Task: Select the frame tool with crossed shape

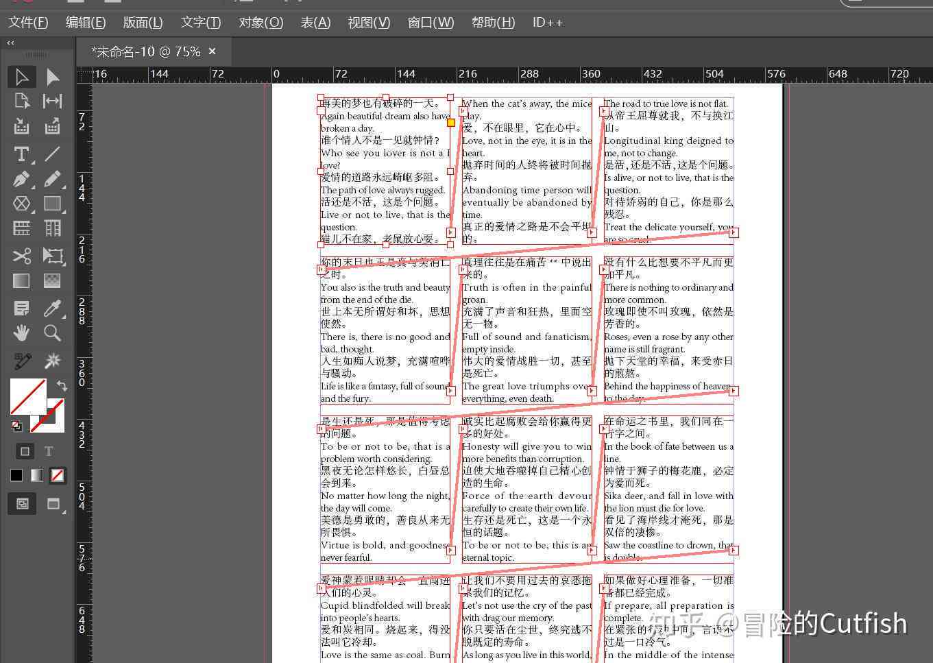Action: (22, 204)
